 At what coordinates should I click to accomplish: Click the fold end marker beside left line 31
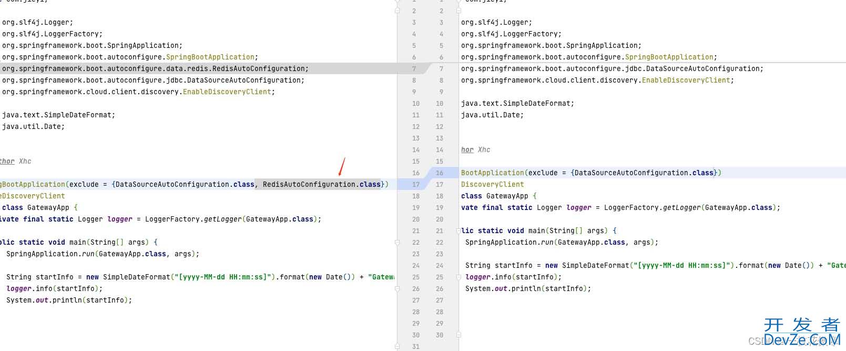pos(397,346)
